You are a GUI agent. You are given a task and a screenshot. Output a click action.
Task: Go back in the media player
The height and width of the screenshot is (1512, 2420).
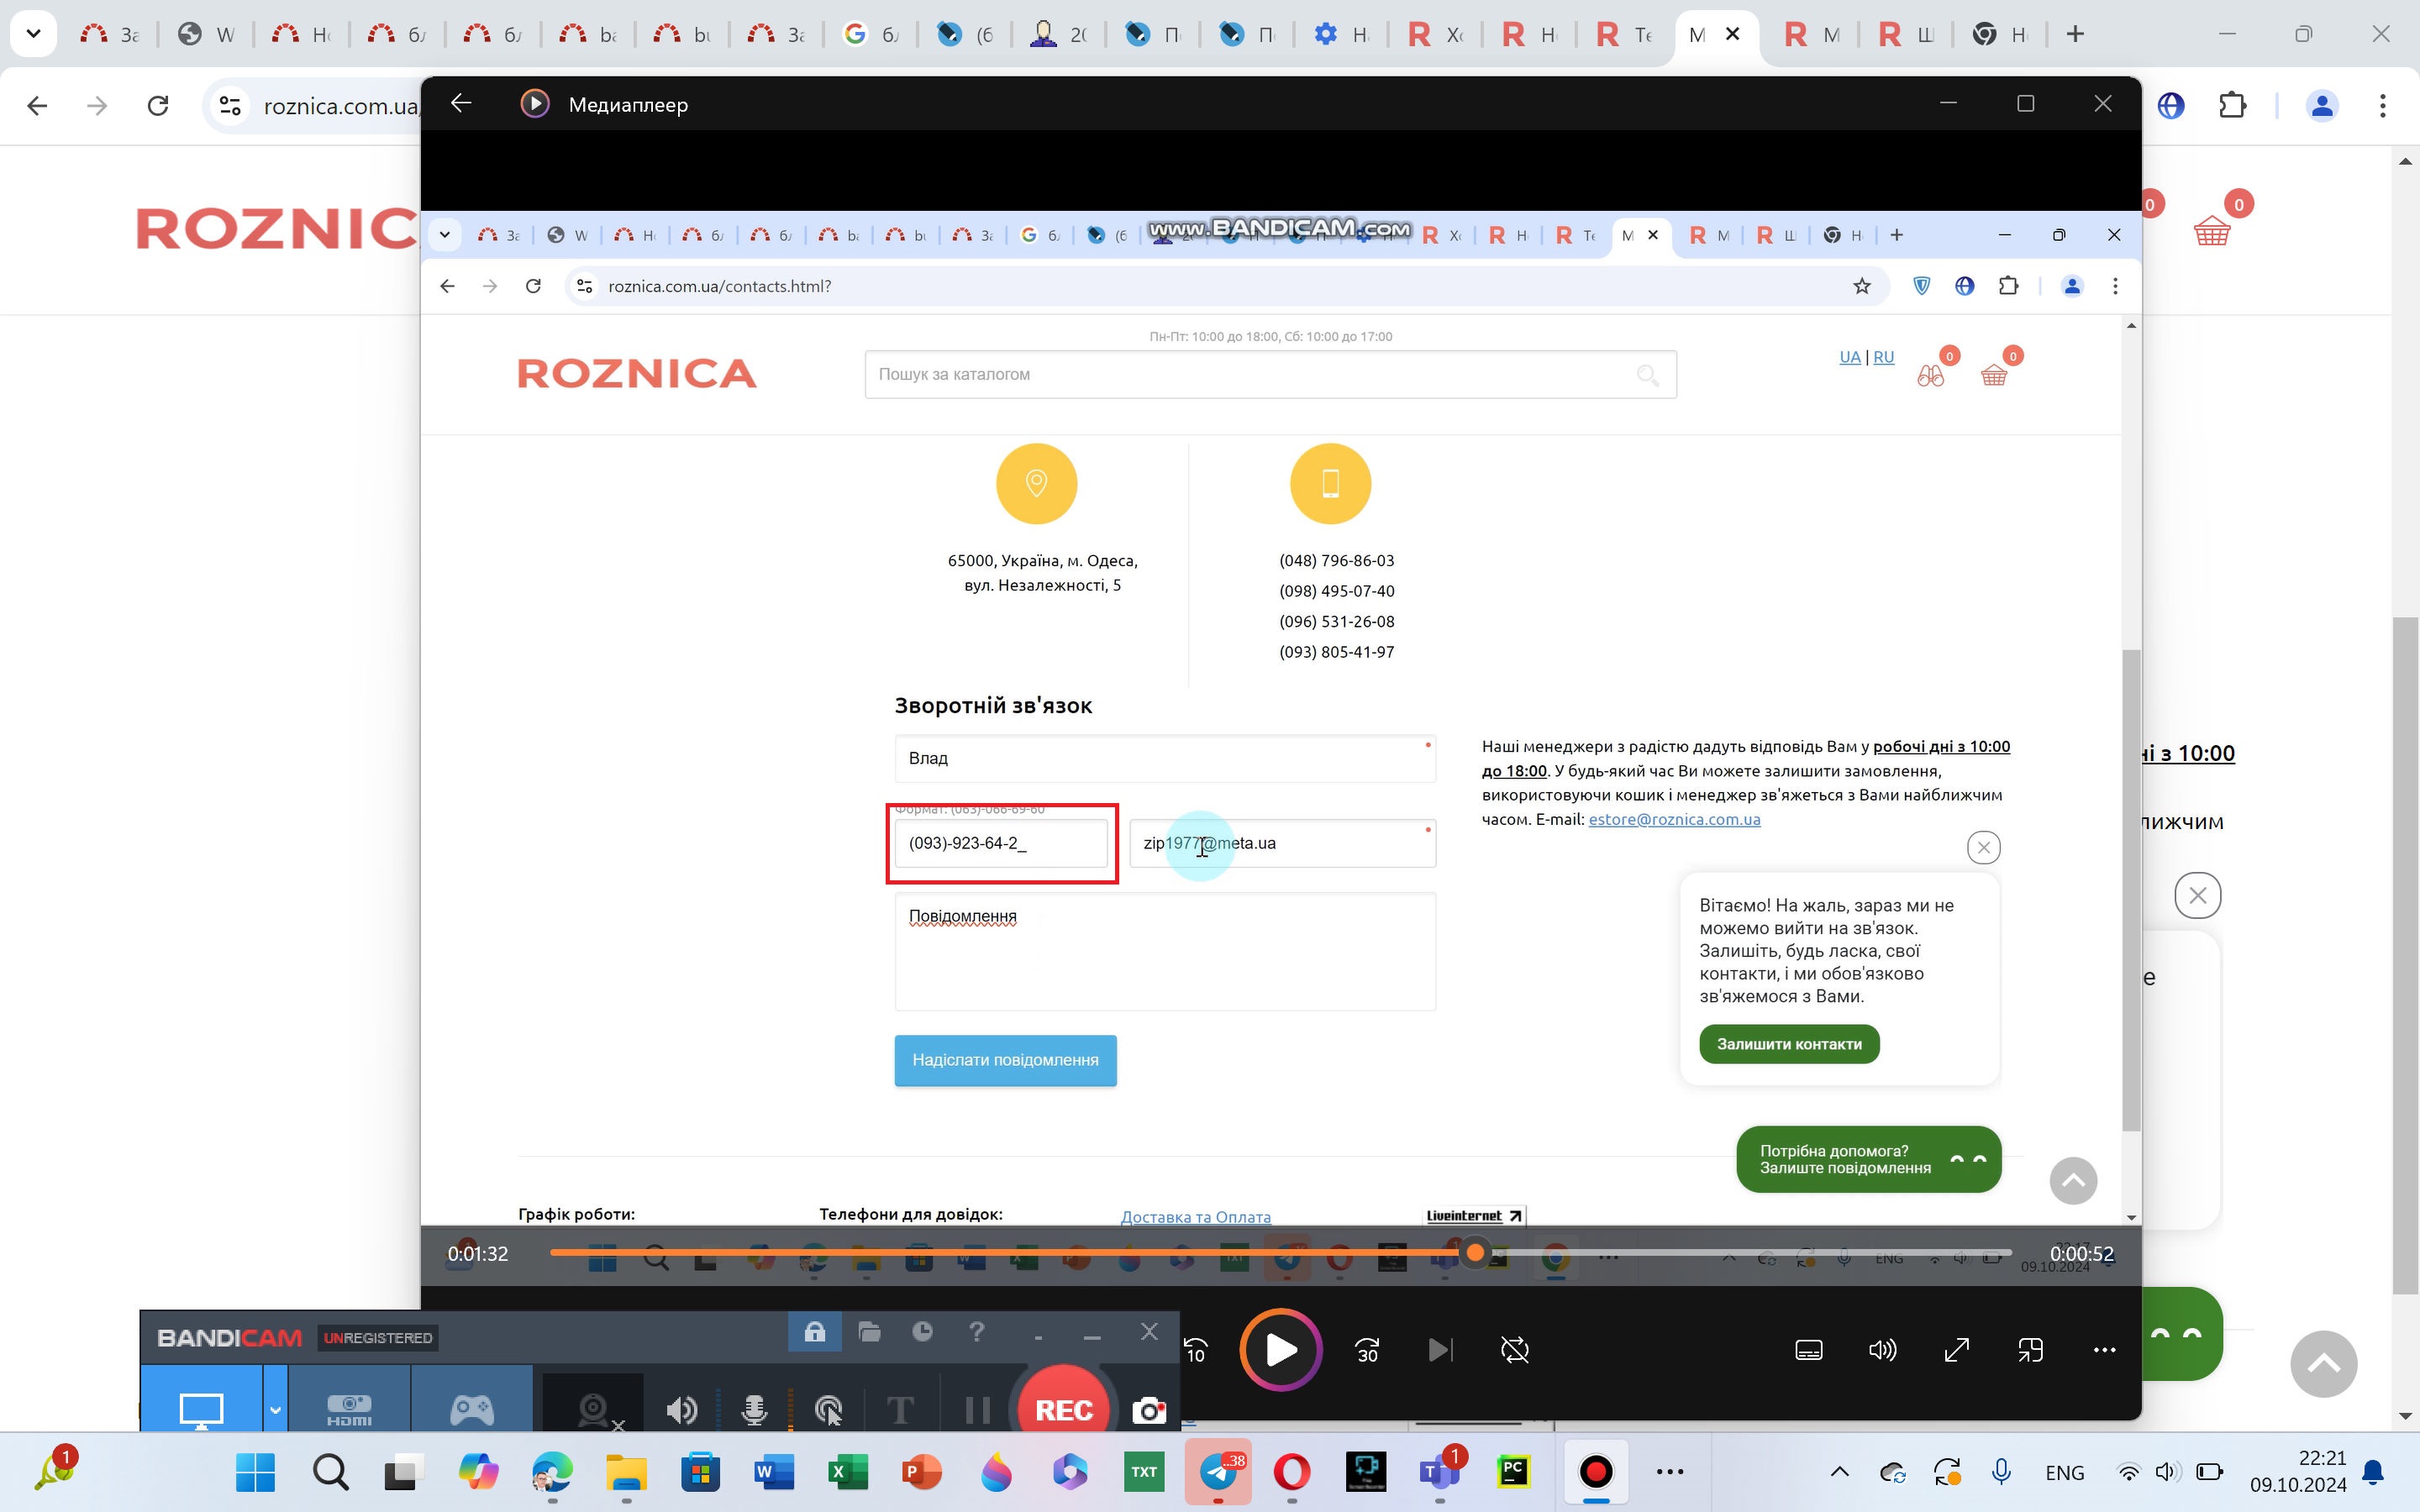point(461,104)
